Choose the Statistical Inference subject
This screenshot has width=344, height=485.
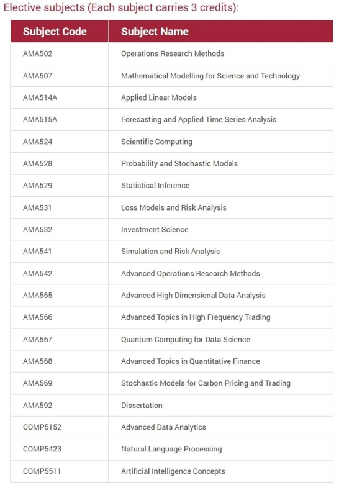click(155, 185)
